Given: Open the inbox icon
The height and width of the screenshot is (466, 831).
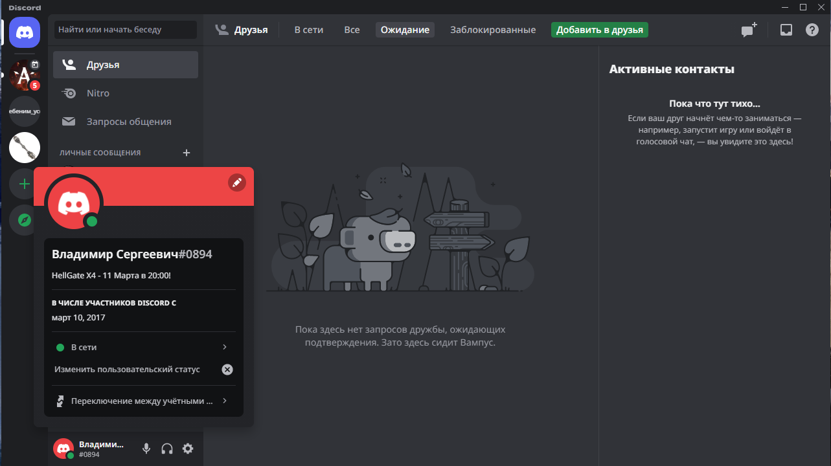Looking at the screenshot, I should [786, 30].
